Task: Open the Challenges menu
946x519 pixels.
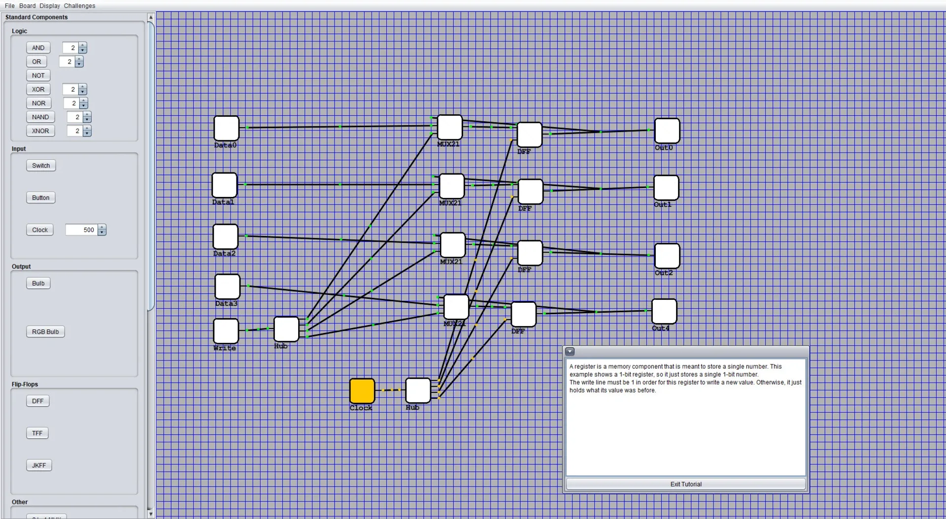Action: (79, 6)
